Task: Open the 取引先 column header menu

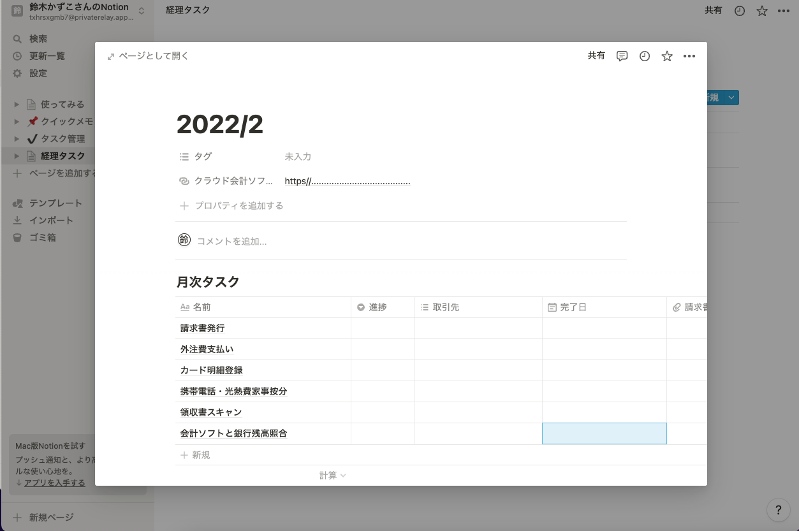Action: (x=478, y=307)
